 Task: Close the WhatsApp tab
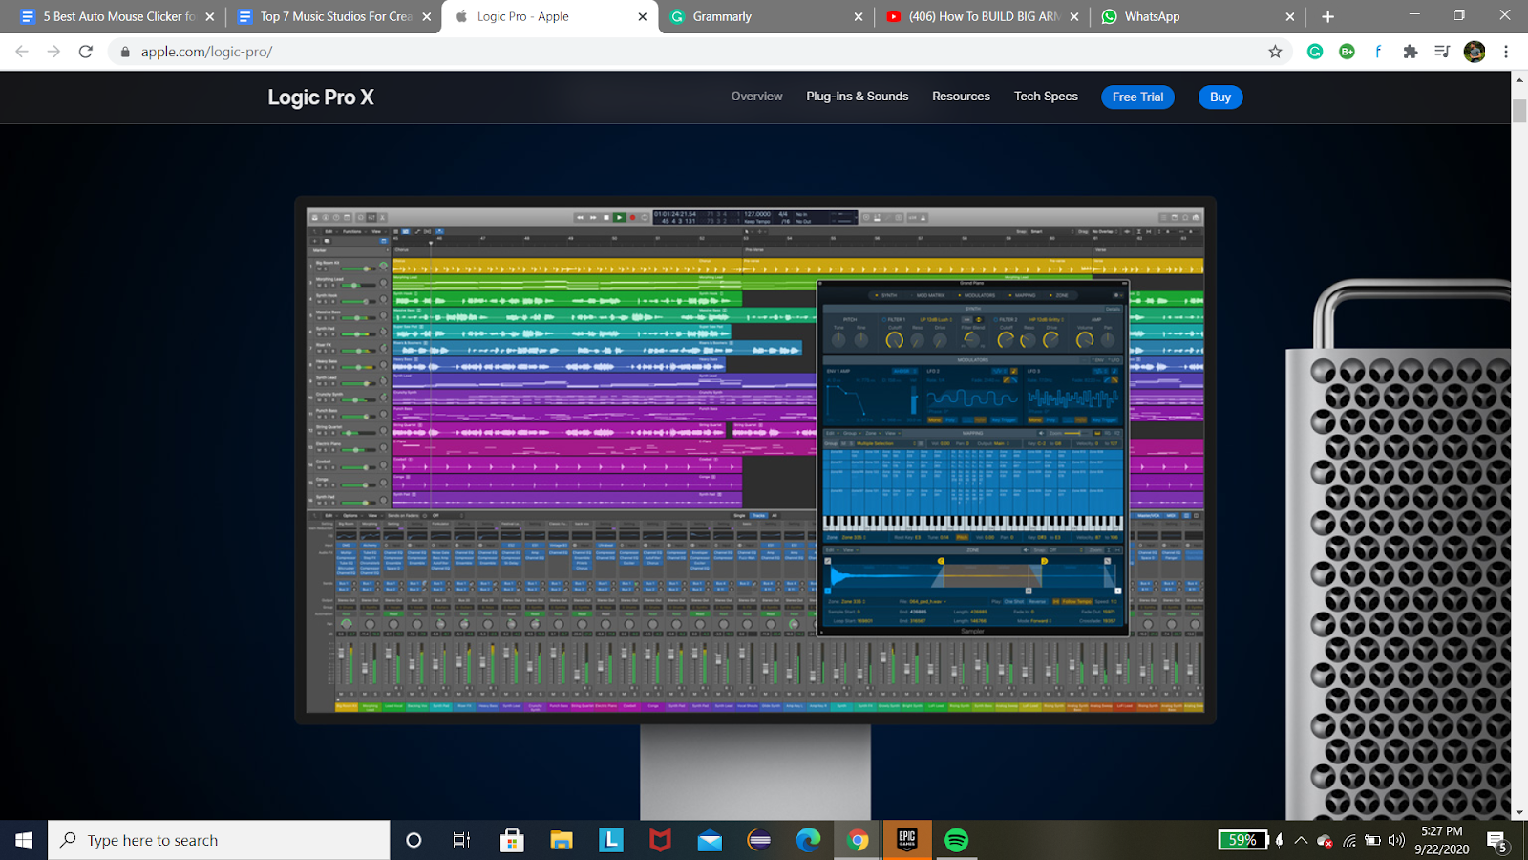coord(1290,16)
